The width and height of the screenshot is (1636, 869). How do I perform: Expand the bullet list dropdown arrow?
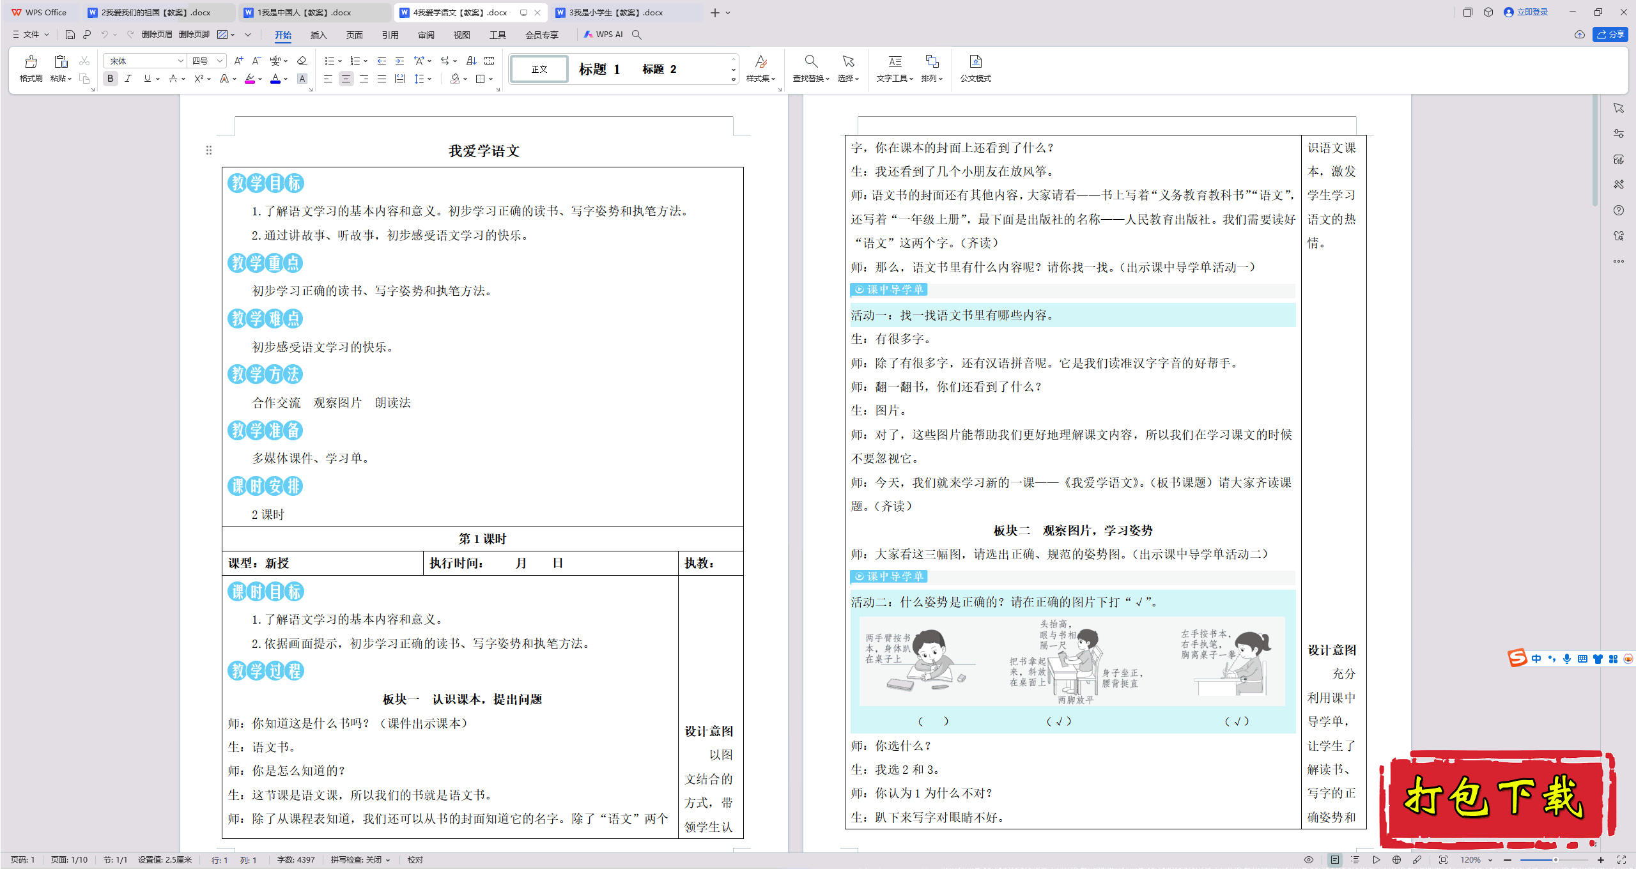(x=340, y=61)
